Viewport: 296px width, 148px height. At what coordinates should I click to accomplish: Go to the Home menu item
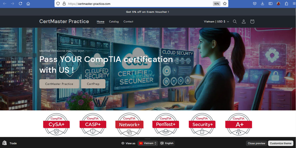point(100,22)
